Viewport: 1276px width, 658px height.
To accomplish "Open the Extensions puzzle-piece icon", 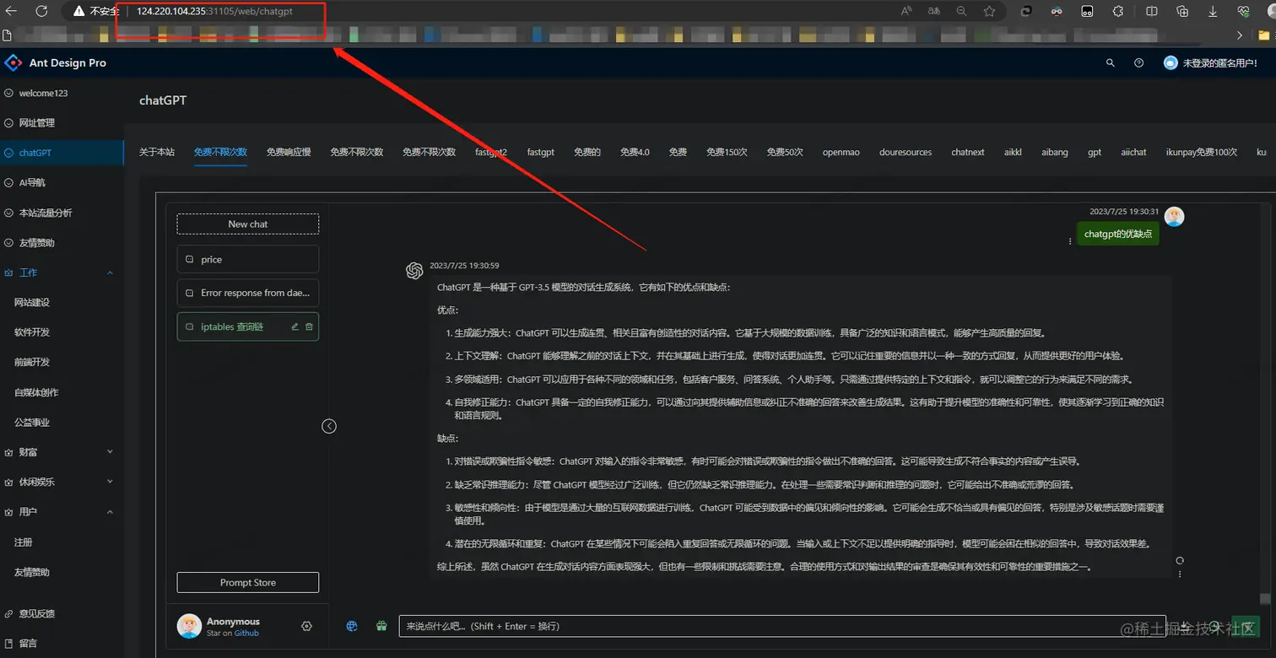I will 1118,11.
